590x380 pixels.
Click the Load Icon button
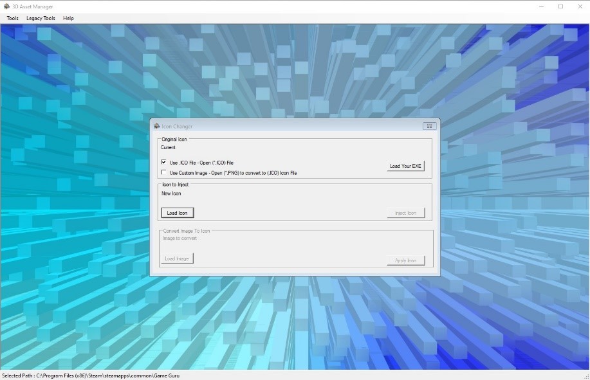click(x=177, y=213)
